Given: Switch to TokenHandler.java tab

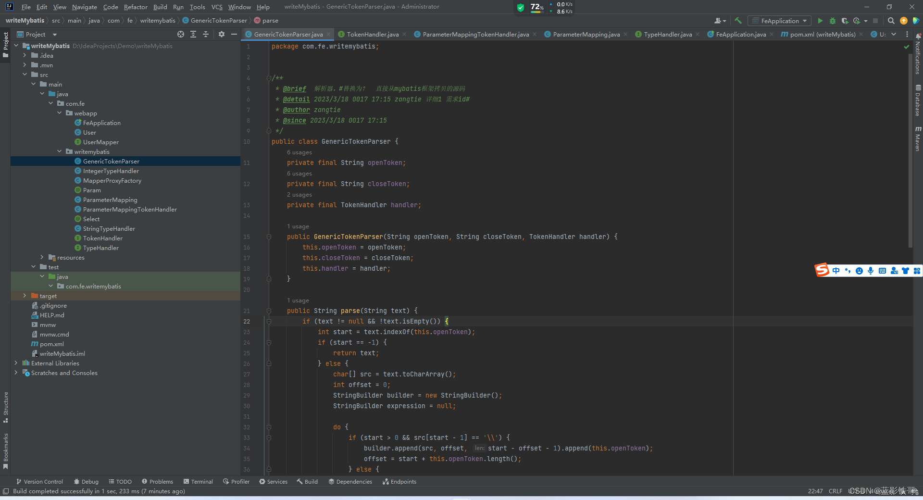Looking at the screenshot, I should point(373,34).
